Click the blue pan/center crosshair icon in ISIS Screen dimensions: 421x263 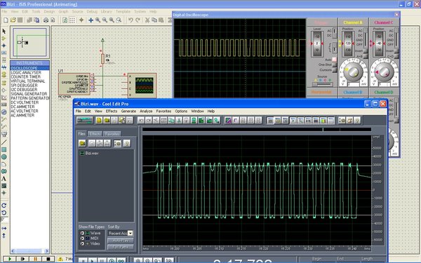91,20
